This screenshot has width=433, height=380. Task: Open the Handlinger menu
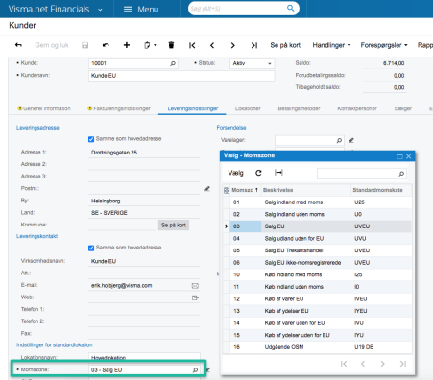[331, 45]
